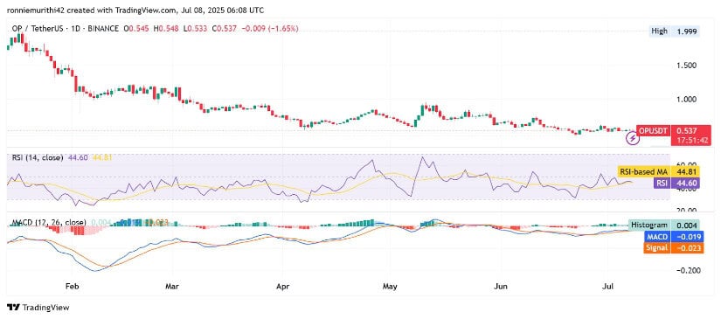The image size is (721, 319).
Task: Click the close price value C0.537
Action: coord(225,29)
